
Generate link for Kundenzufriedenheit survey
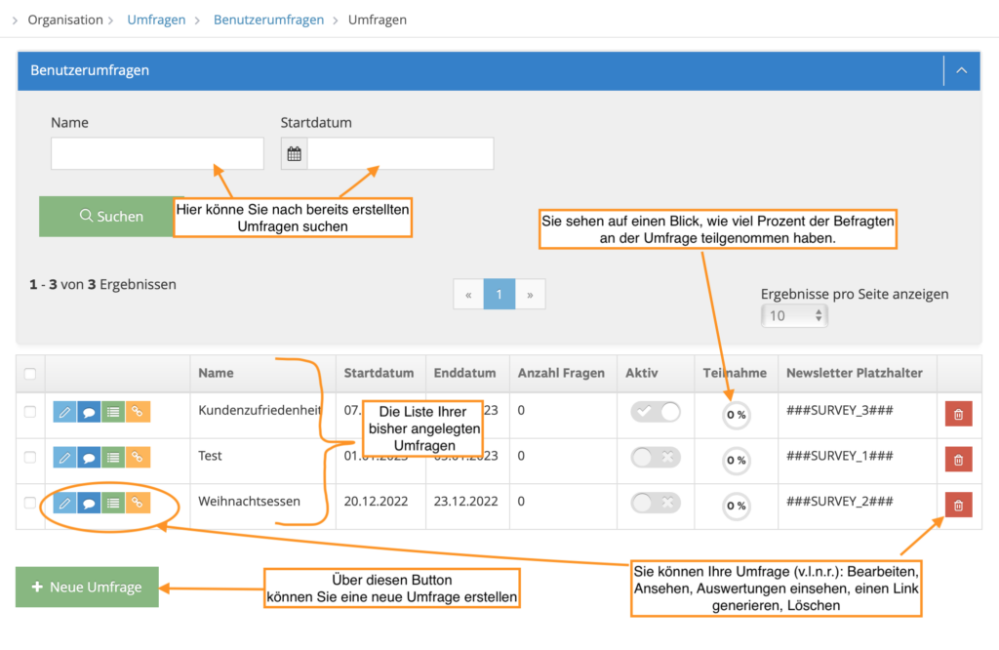pos(138,412)
